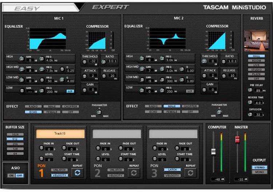Click reverb Pre Delay knob
This screenshot has height=192, width=273.
(250, 90)
